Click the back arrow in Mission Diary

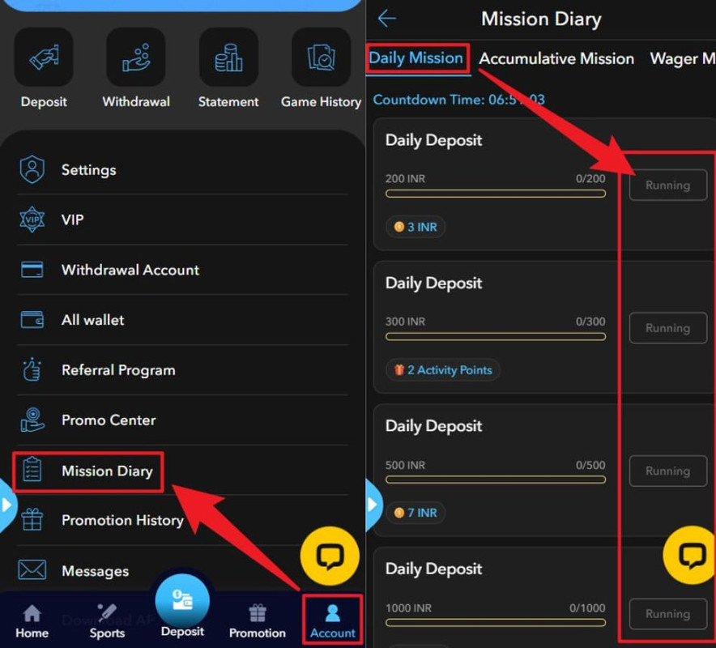pos(387,19)
